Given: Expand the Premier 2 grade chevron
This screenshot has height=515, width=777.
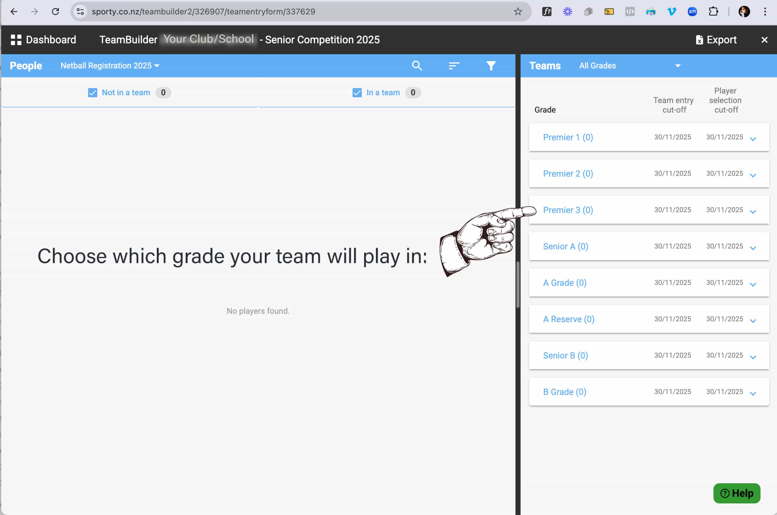Looking at the screenshot, I should 753,175.
